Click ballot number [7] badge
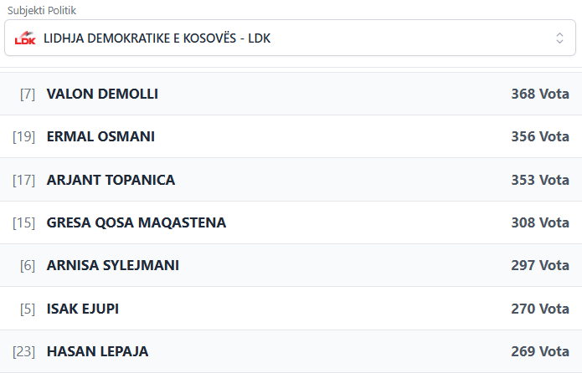Screen dimensions: 582x373 (28, 94)
